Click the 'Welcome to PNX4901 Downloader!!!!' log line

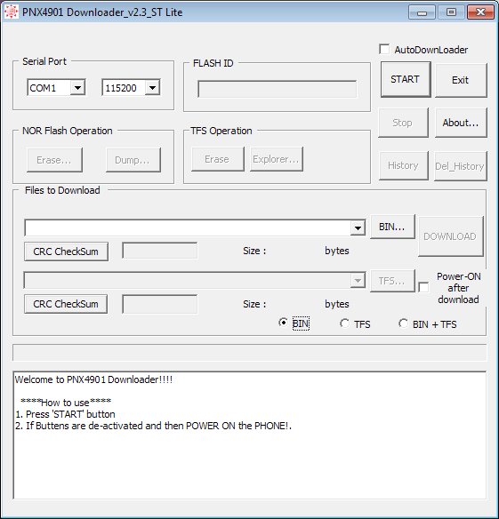pos(93,379)
